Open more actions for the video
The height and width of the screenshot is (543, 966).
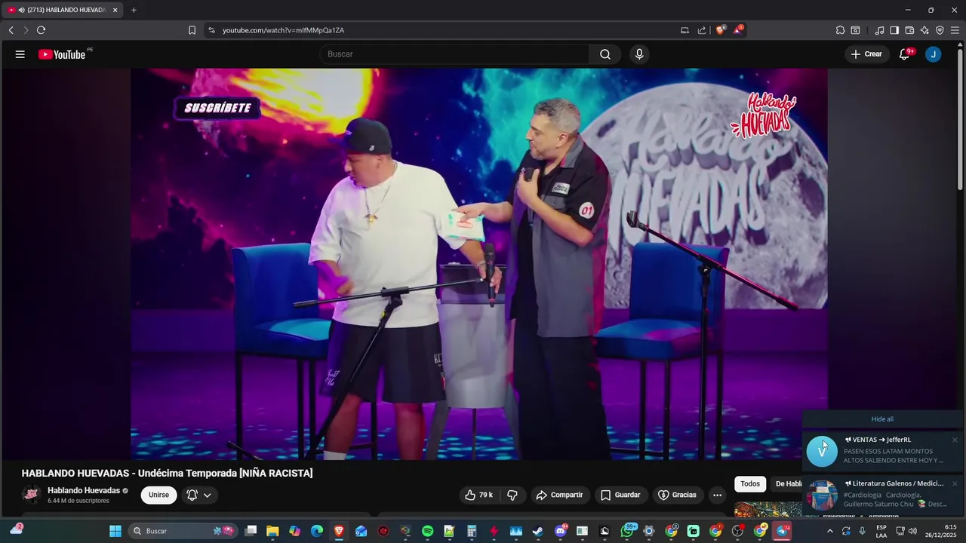pyautogui.click(x=717, y=495)
